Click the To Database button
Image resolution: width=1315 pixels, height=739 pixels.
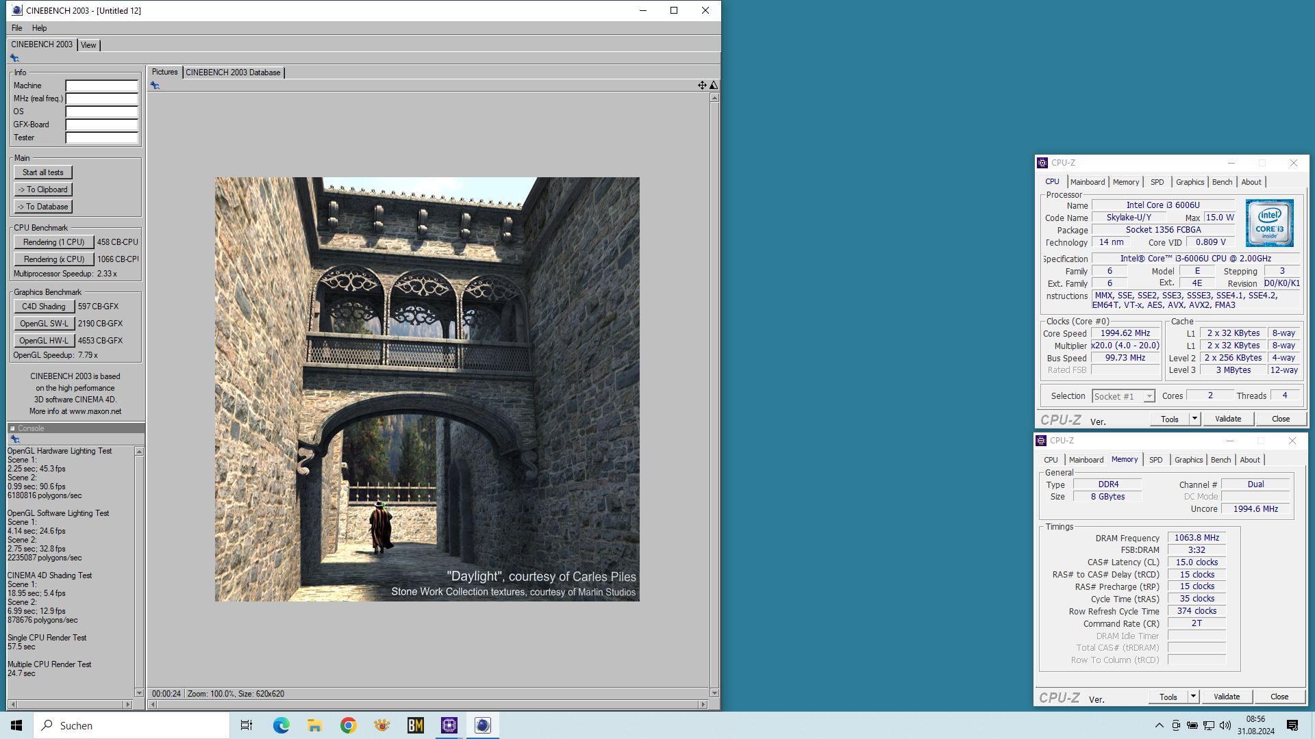(43, 207)
